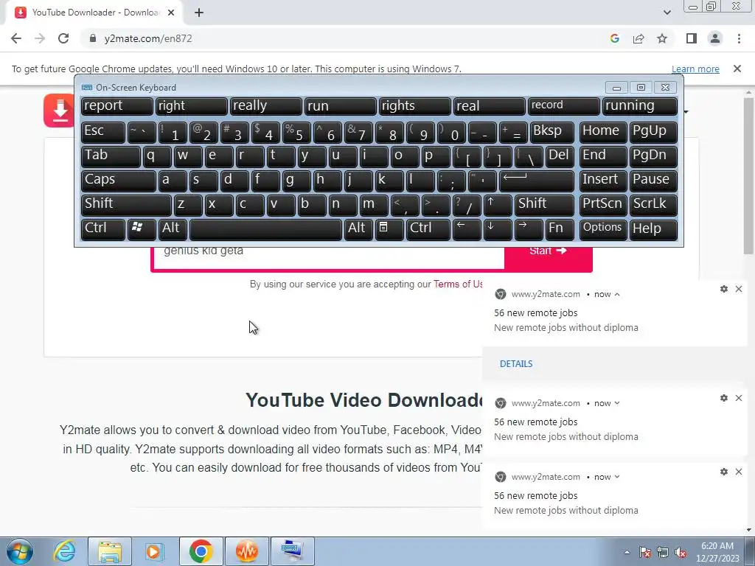Image resolution: width=755 pixels, height=566 pixels.
Task: Tap the right arrow key
Action: click(x=529, y=229)
